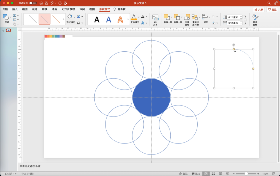Open the shape outline dropdown arrow
This screenshot has width=280, height=176.
coord(82,17)
